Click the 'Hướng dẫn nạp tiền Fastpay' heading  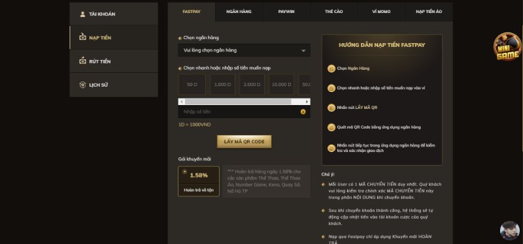[x=382, y=45]
